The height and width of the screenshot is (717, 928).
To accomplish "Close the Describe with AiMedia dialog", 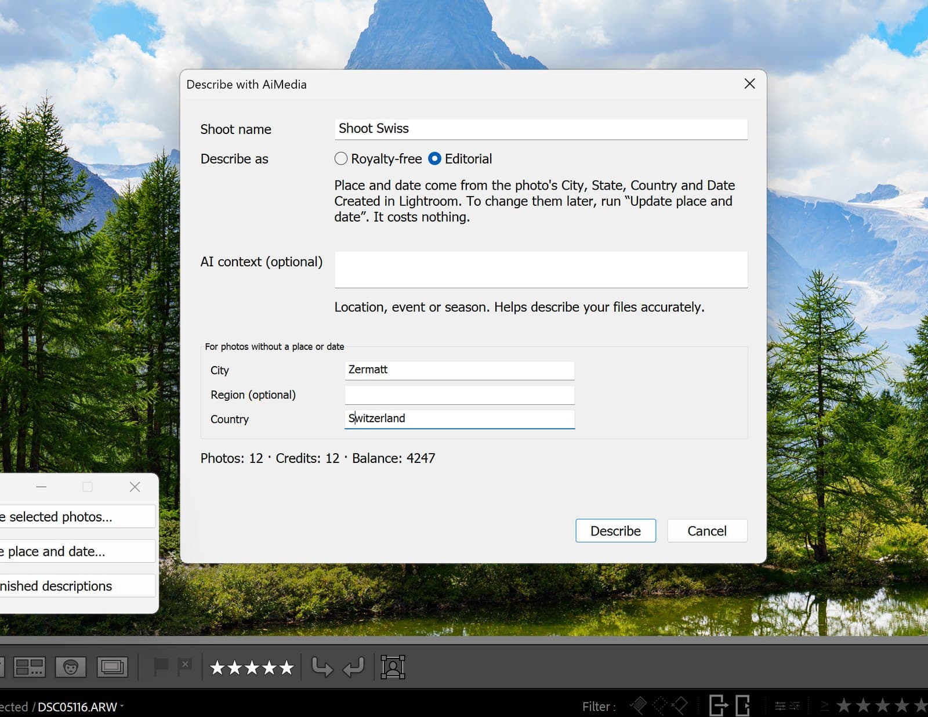I will pos(749,84).
